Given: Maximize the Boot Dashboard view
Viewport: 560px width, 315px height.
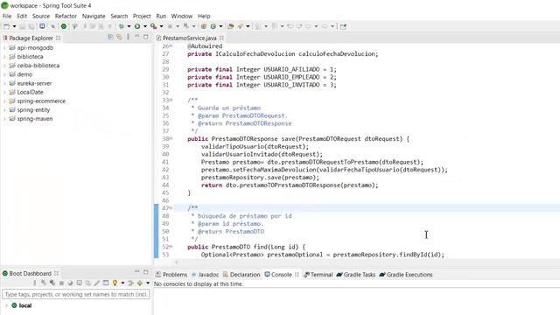Looking at the screenshot, I should 146,272.
